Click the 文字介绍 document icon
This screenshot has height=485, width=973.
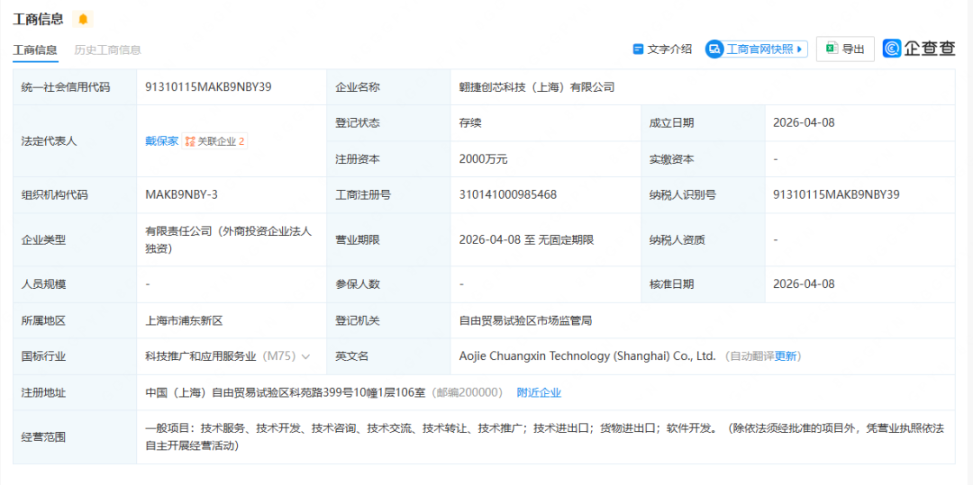tap(638, 49)
